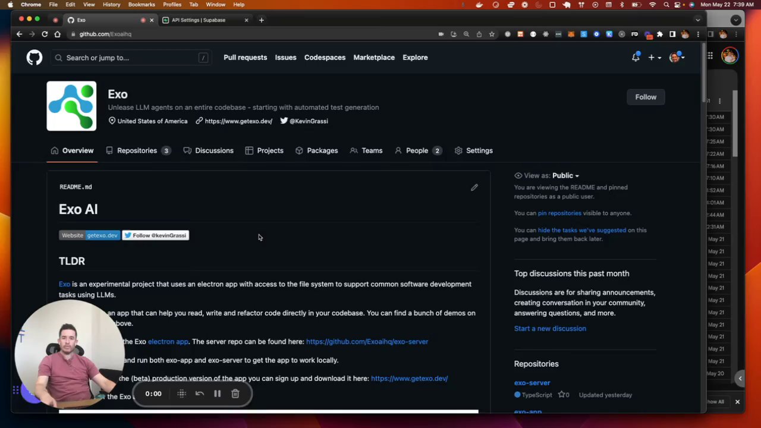761x428 pixels.
Task: Open the exo-server repository link in sidebar
Action: tap(532, 383)
